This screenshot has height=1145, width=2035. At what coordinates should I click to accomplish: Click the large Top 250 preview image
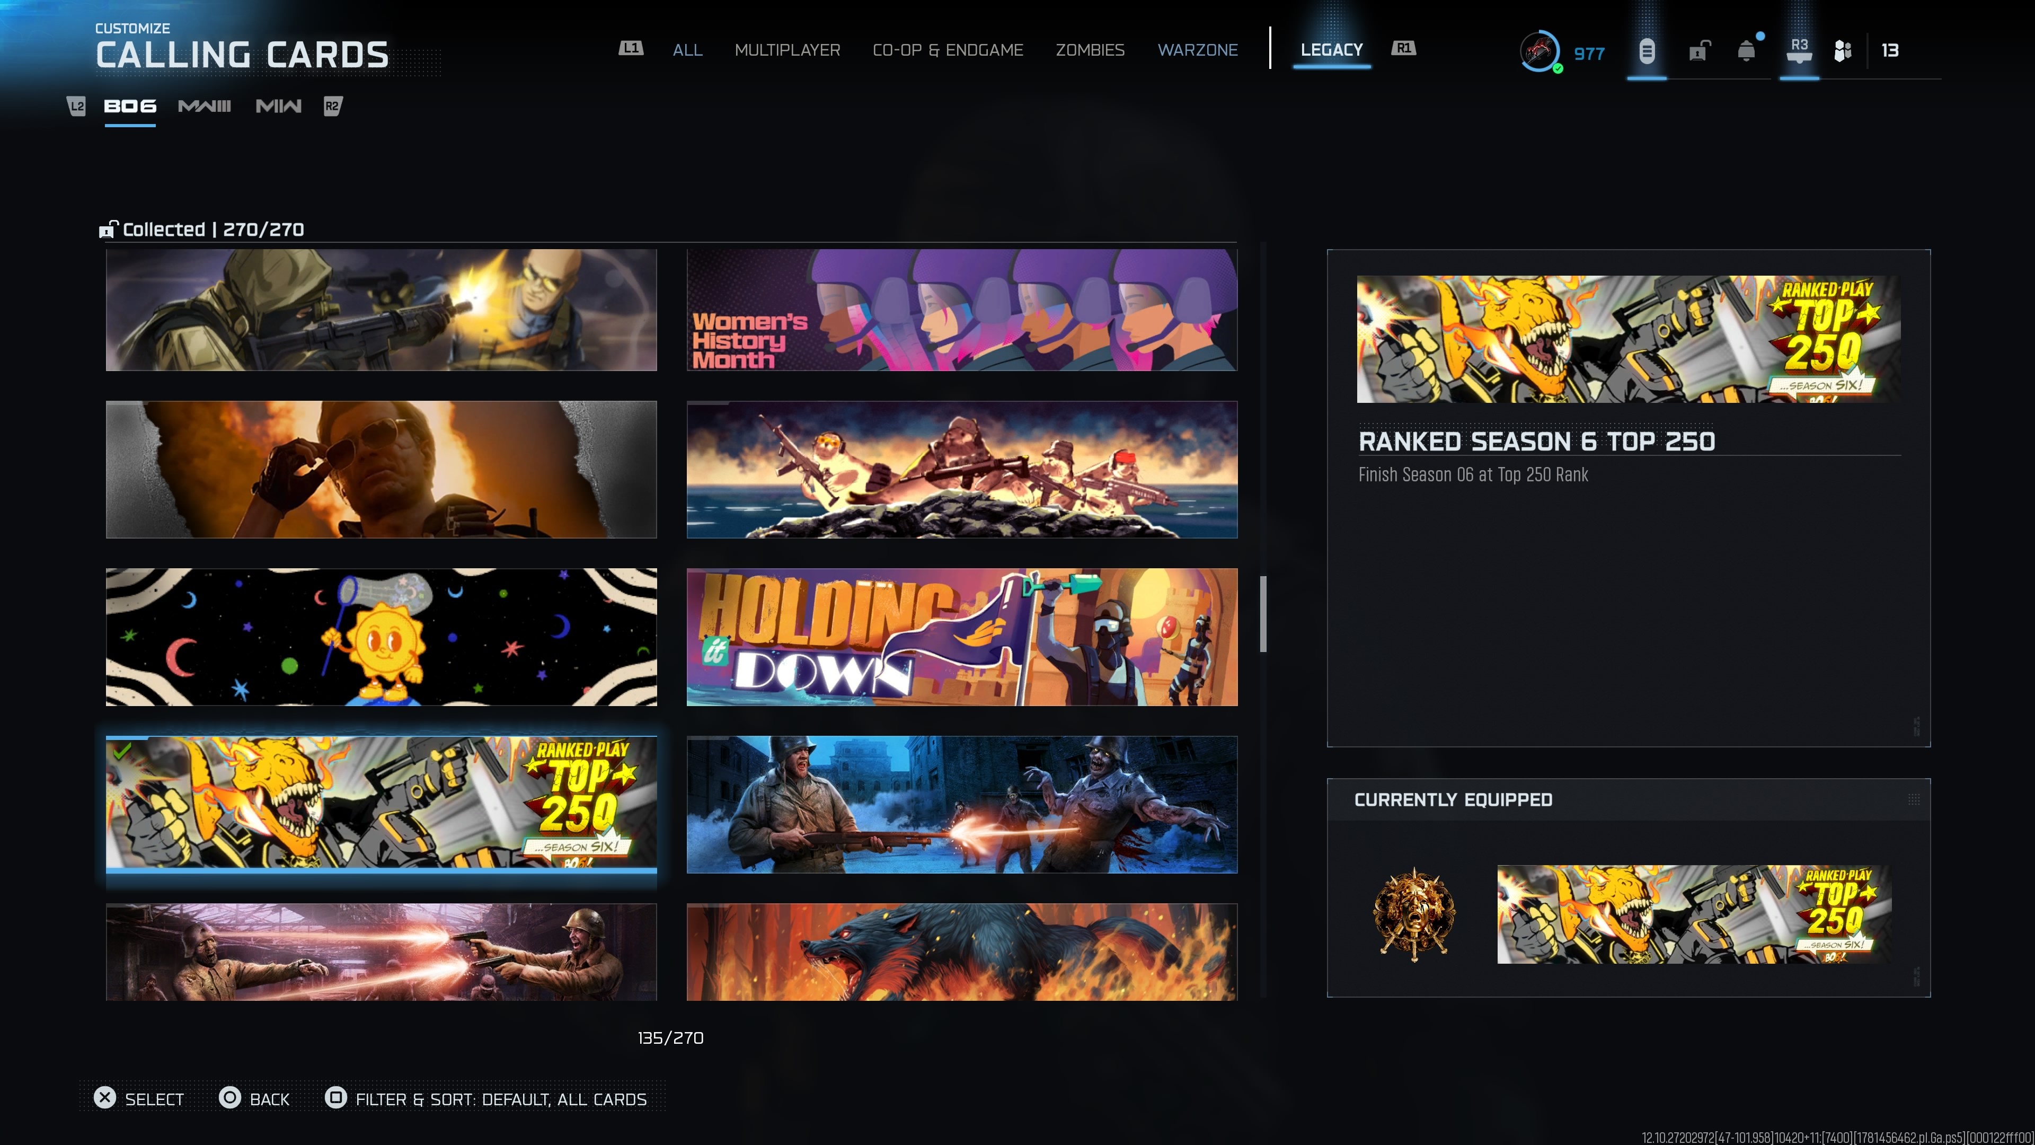click(x=1629, y=339)
